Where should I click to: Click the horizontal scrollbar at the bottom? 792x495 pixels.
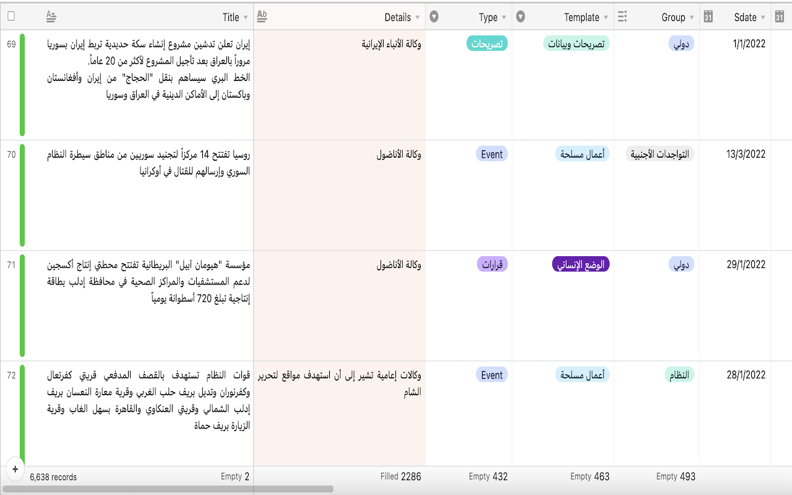click(167, 489)
